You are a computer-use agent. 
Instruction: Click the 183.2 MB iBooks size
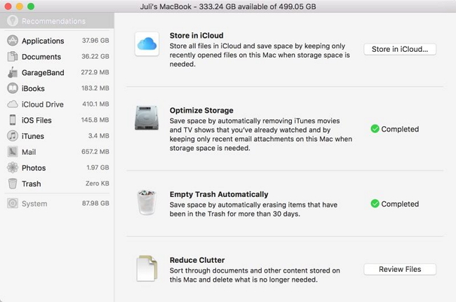click(95, 88)
